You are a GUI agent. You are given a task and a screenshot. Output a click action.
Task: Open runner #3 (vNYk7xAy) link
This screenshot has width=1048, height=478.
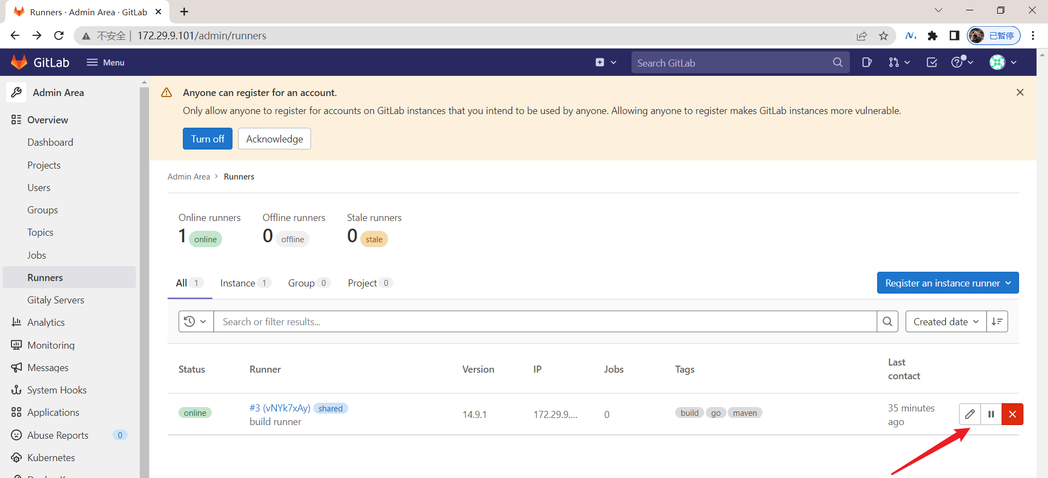(279, 408)
